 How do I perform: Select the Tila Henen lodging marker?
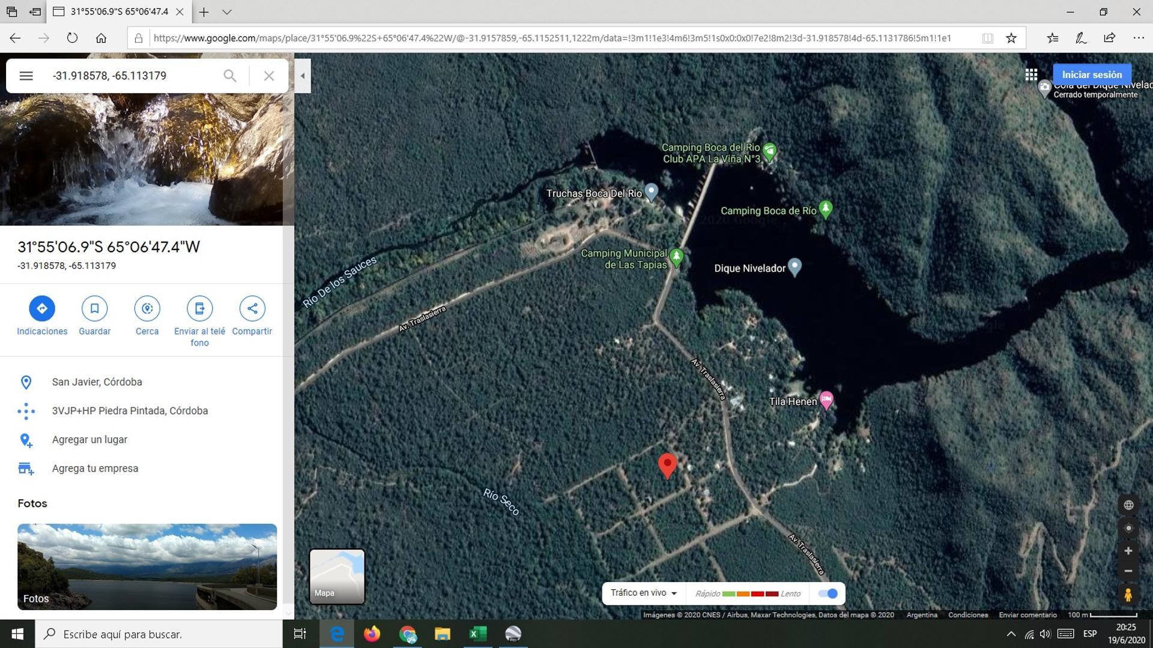[826, 400]
